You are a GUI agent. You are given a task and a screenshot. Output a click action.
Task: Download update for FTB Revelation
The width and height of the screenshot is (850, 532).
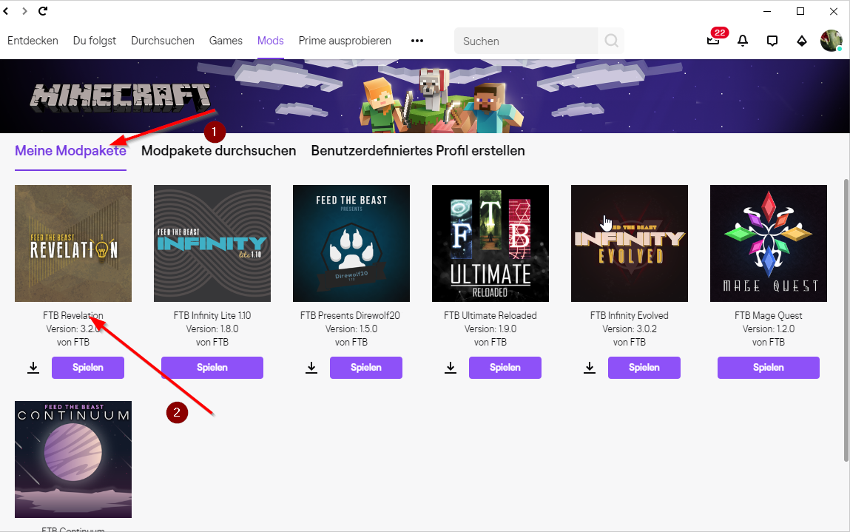33,368
